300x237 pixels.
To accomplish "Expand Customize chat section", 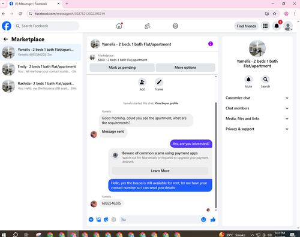I will pos(257,98).
